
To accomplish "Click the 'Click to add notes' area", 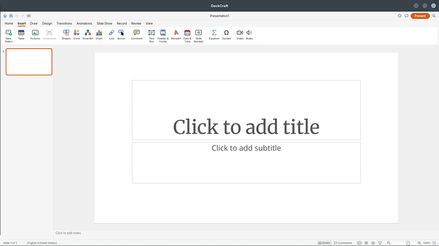I will [x=68, y=233].
